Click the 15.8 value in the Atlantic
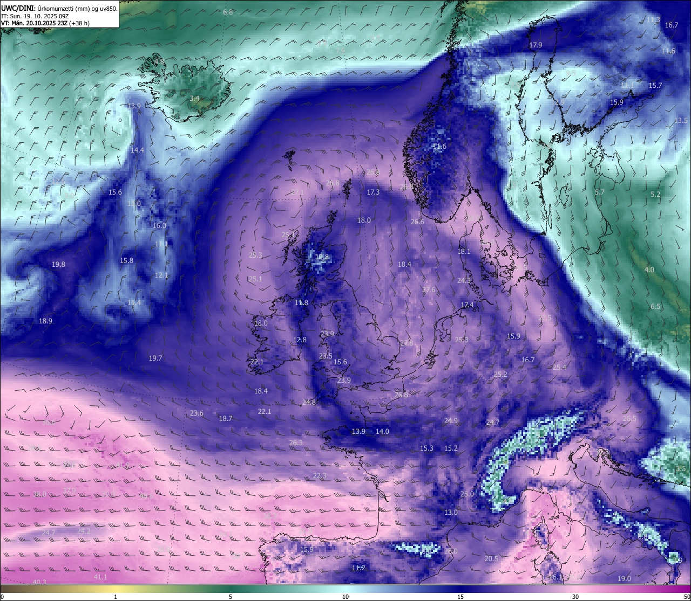691x601 pixels. [x=126, y=261]
